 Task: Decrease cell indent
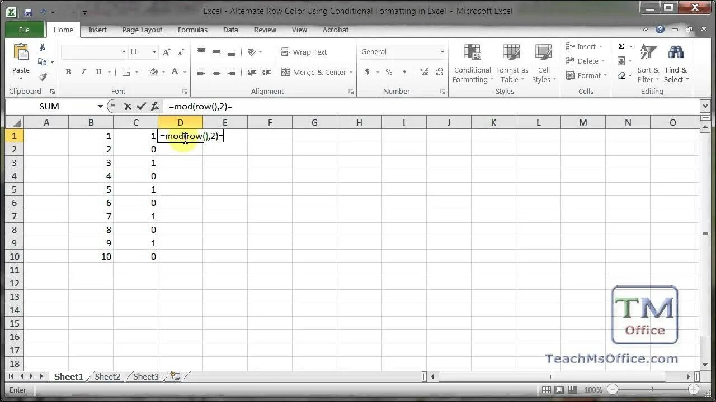click(252, 72)
